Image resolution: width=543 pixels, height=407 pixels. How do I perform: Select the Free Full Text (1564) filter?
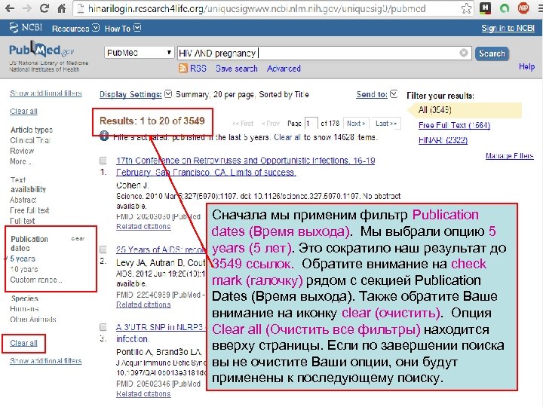coord(454,125)
